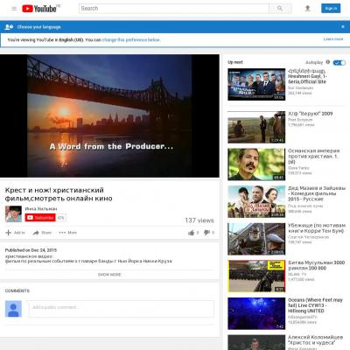Click the red Subscribe button
The width and height of the screenshot is (350, 350).
pyautogui.click(x=40, y=218)
